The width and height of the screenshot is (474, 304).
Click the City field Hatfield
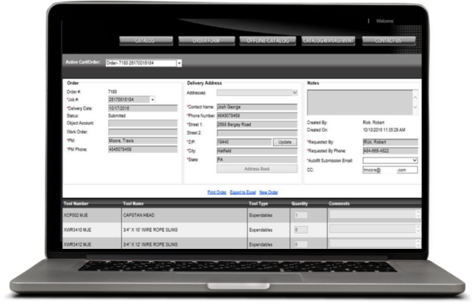coord(257,151)
